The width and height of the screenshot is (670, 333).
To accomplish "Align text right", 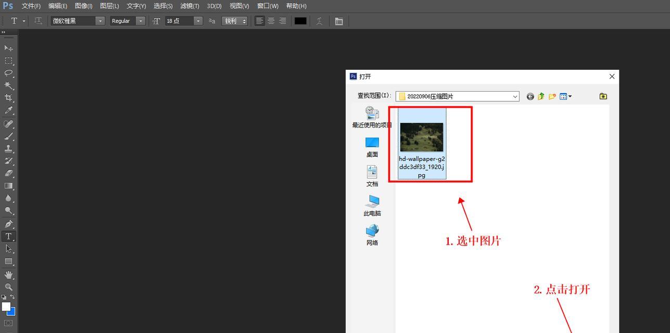I will click(282, 21).
